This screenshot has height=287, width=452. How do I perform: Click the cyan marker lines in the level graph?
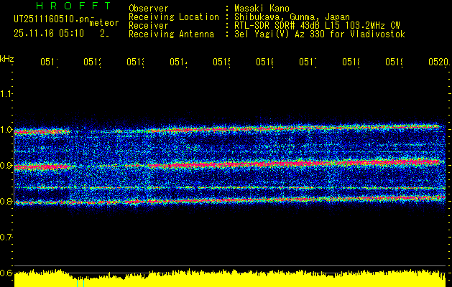[80, 283]
